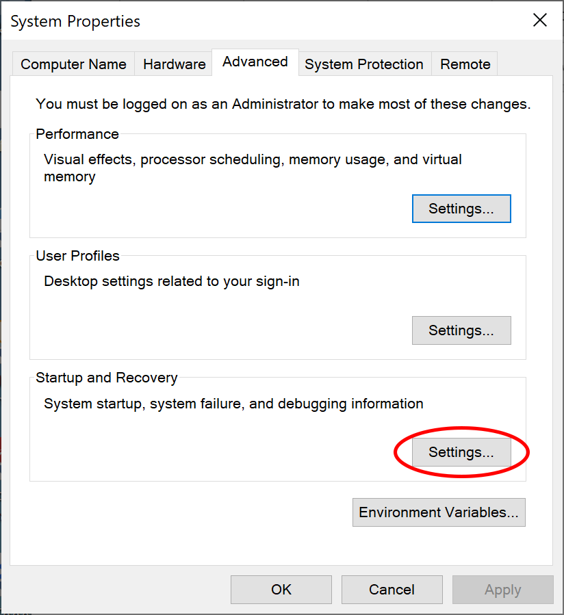Screen dimensions: 564x615
Task: Click the Performance group label
Action: [x=77, y=134]
